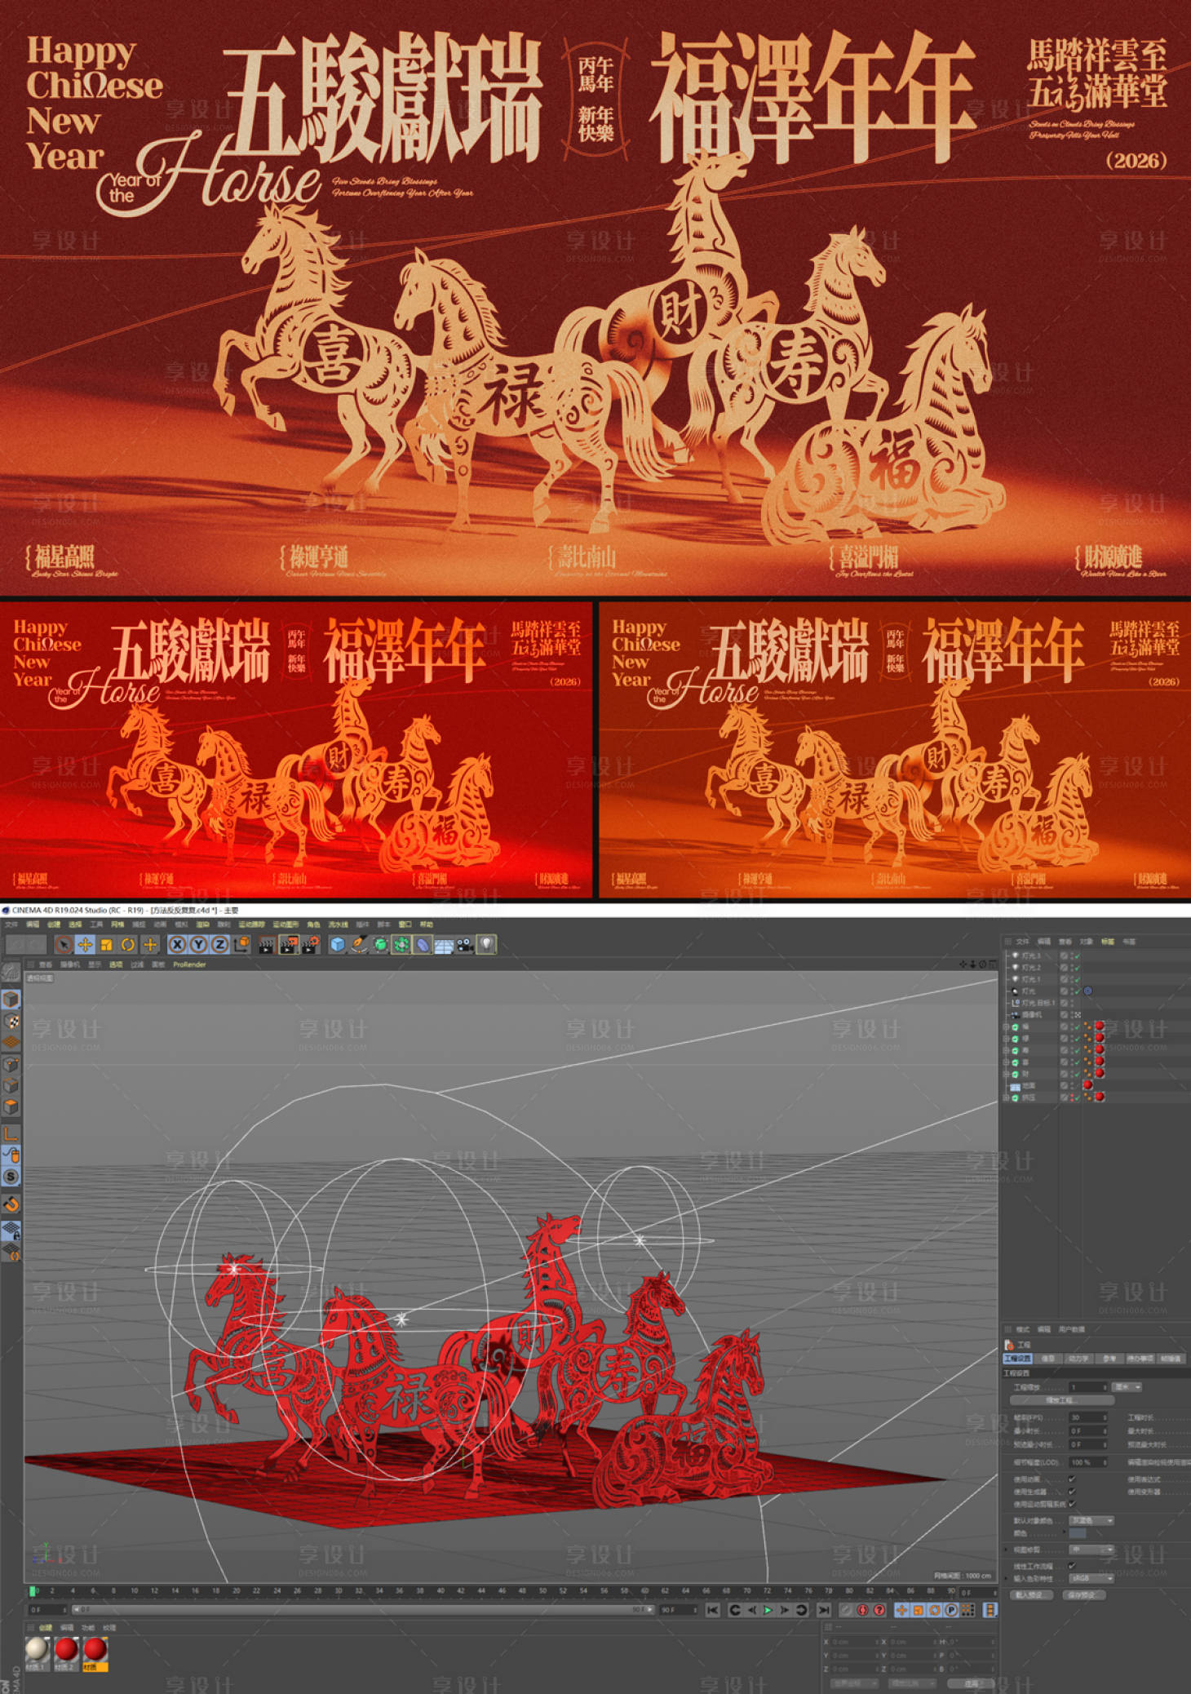This screenshot has width=1191, height=1694.
Task: Open the green generators (subdivision) icon
Action: 380,945
